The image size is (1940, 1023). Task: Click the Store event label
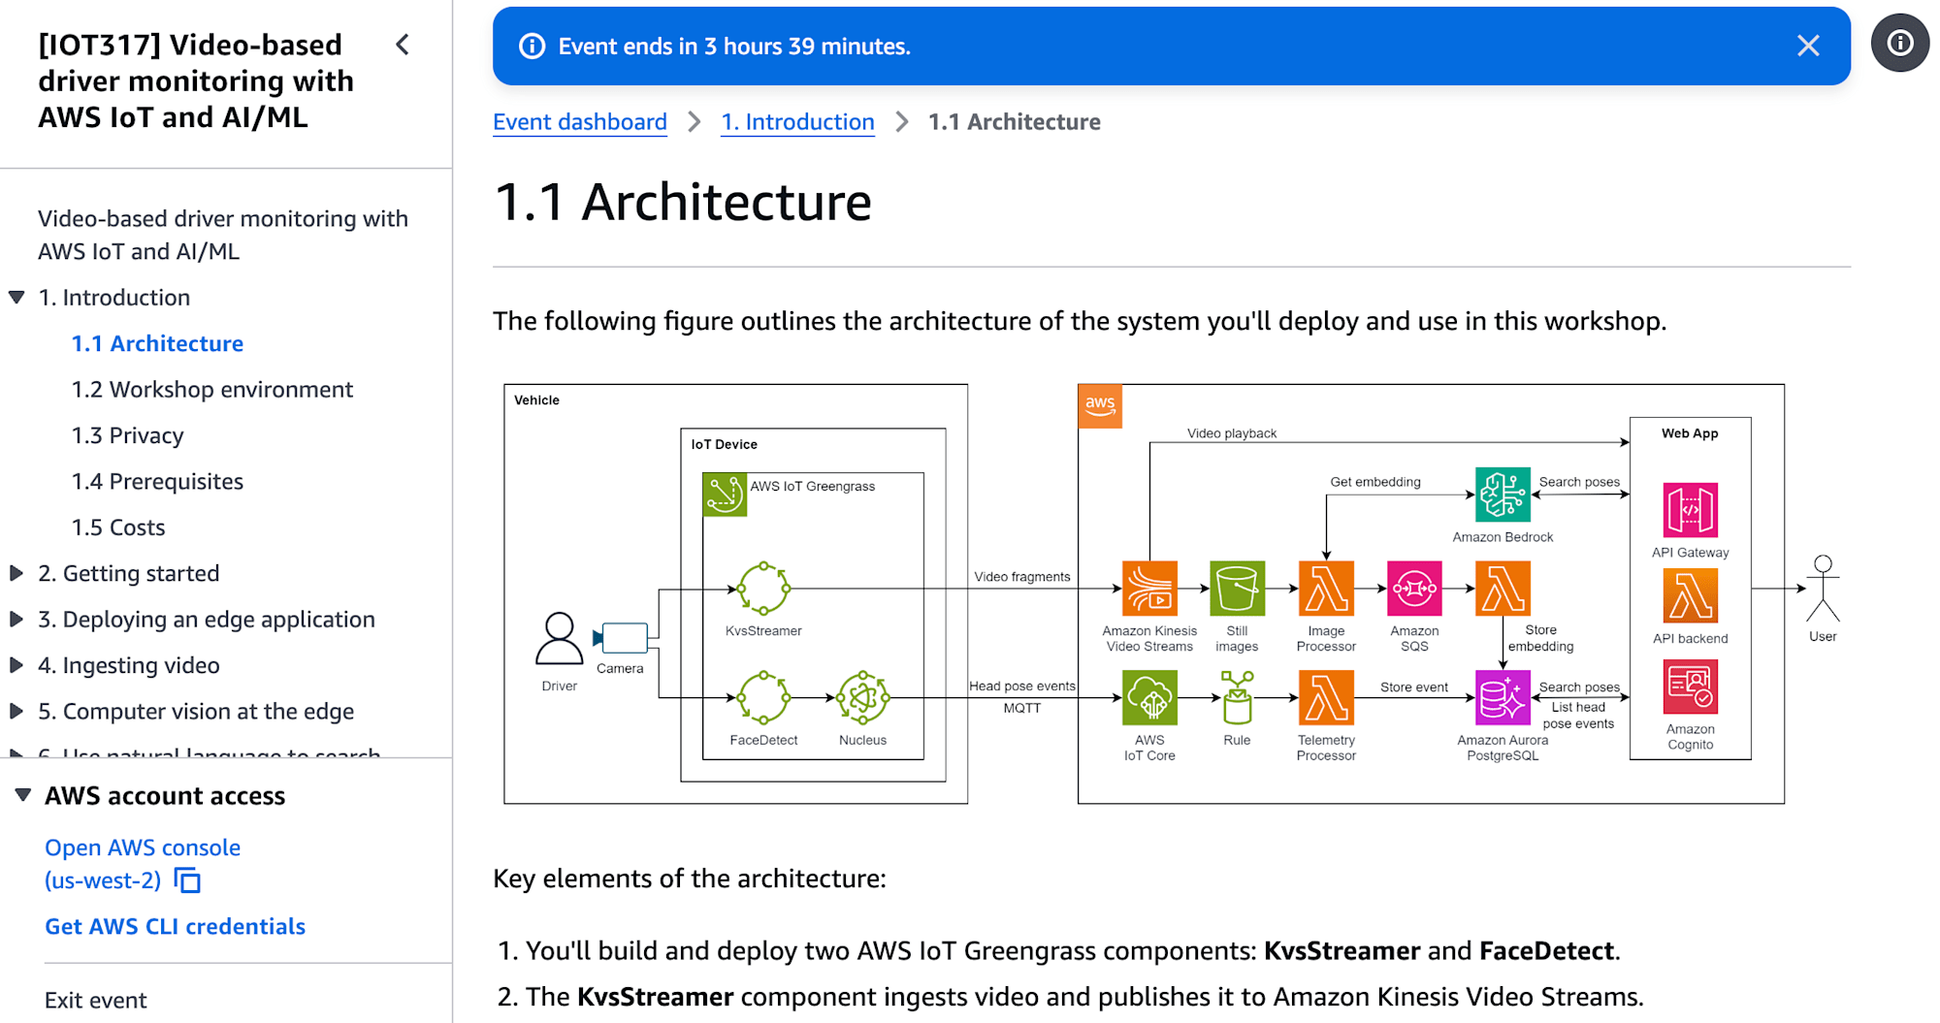point(1413,687)
